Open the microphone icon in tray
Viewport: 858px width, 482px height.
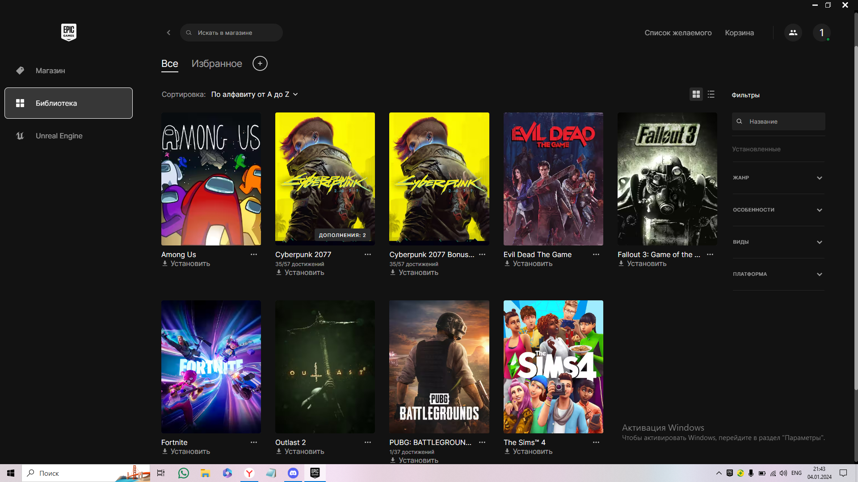point(751,473)
